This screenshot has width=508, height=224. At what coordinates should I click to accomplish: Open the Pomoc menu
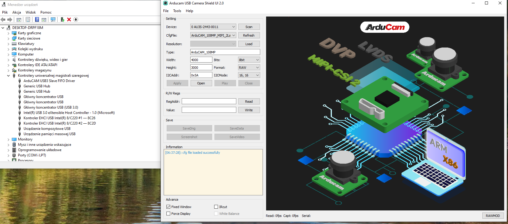coord(46,12)
